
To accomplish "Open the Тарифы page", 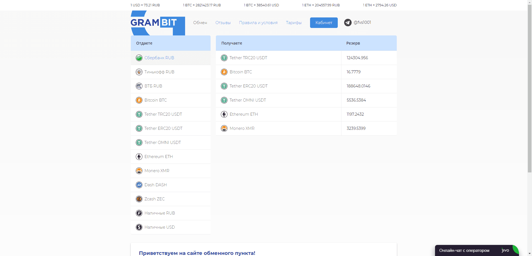I will (x=294, y=22).
